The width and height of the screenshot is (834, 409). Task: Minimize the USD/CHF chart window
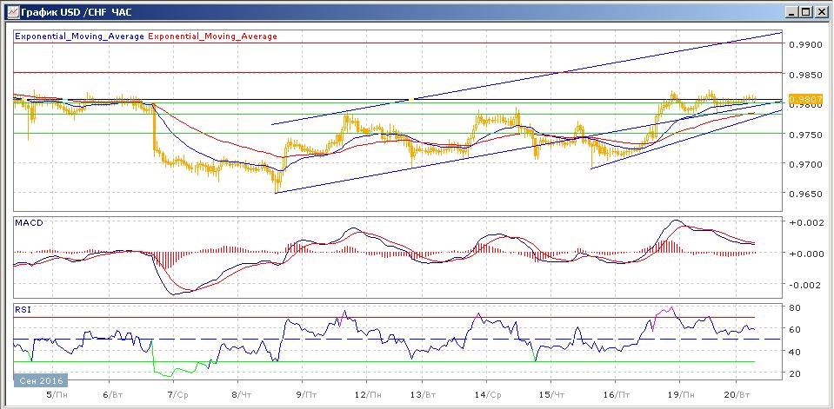[x=792, y=12]
